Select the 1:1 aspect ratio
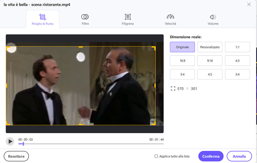 coord(237,47)
